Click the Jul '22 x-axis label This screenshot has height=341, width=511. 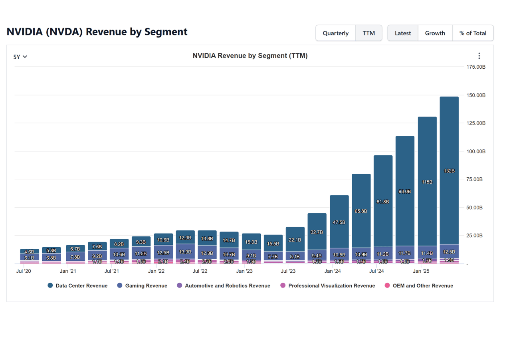coord(200,271)
